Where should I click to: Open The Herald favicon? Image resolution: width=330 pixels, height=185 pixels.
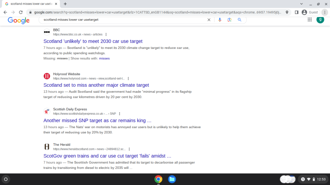[x=47, y=147]
